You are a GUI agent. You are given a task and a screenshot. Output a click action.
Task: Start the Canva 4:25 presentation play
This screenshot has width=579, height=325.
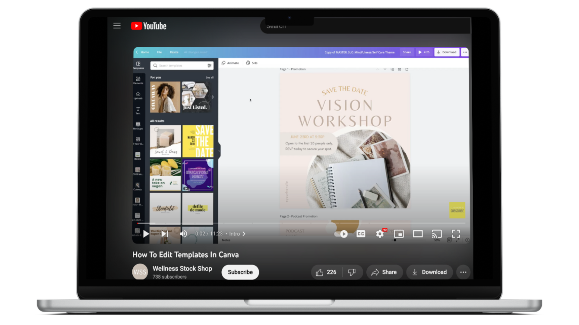424,52
